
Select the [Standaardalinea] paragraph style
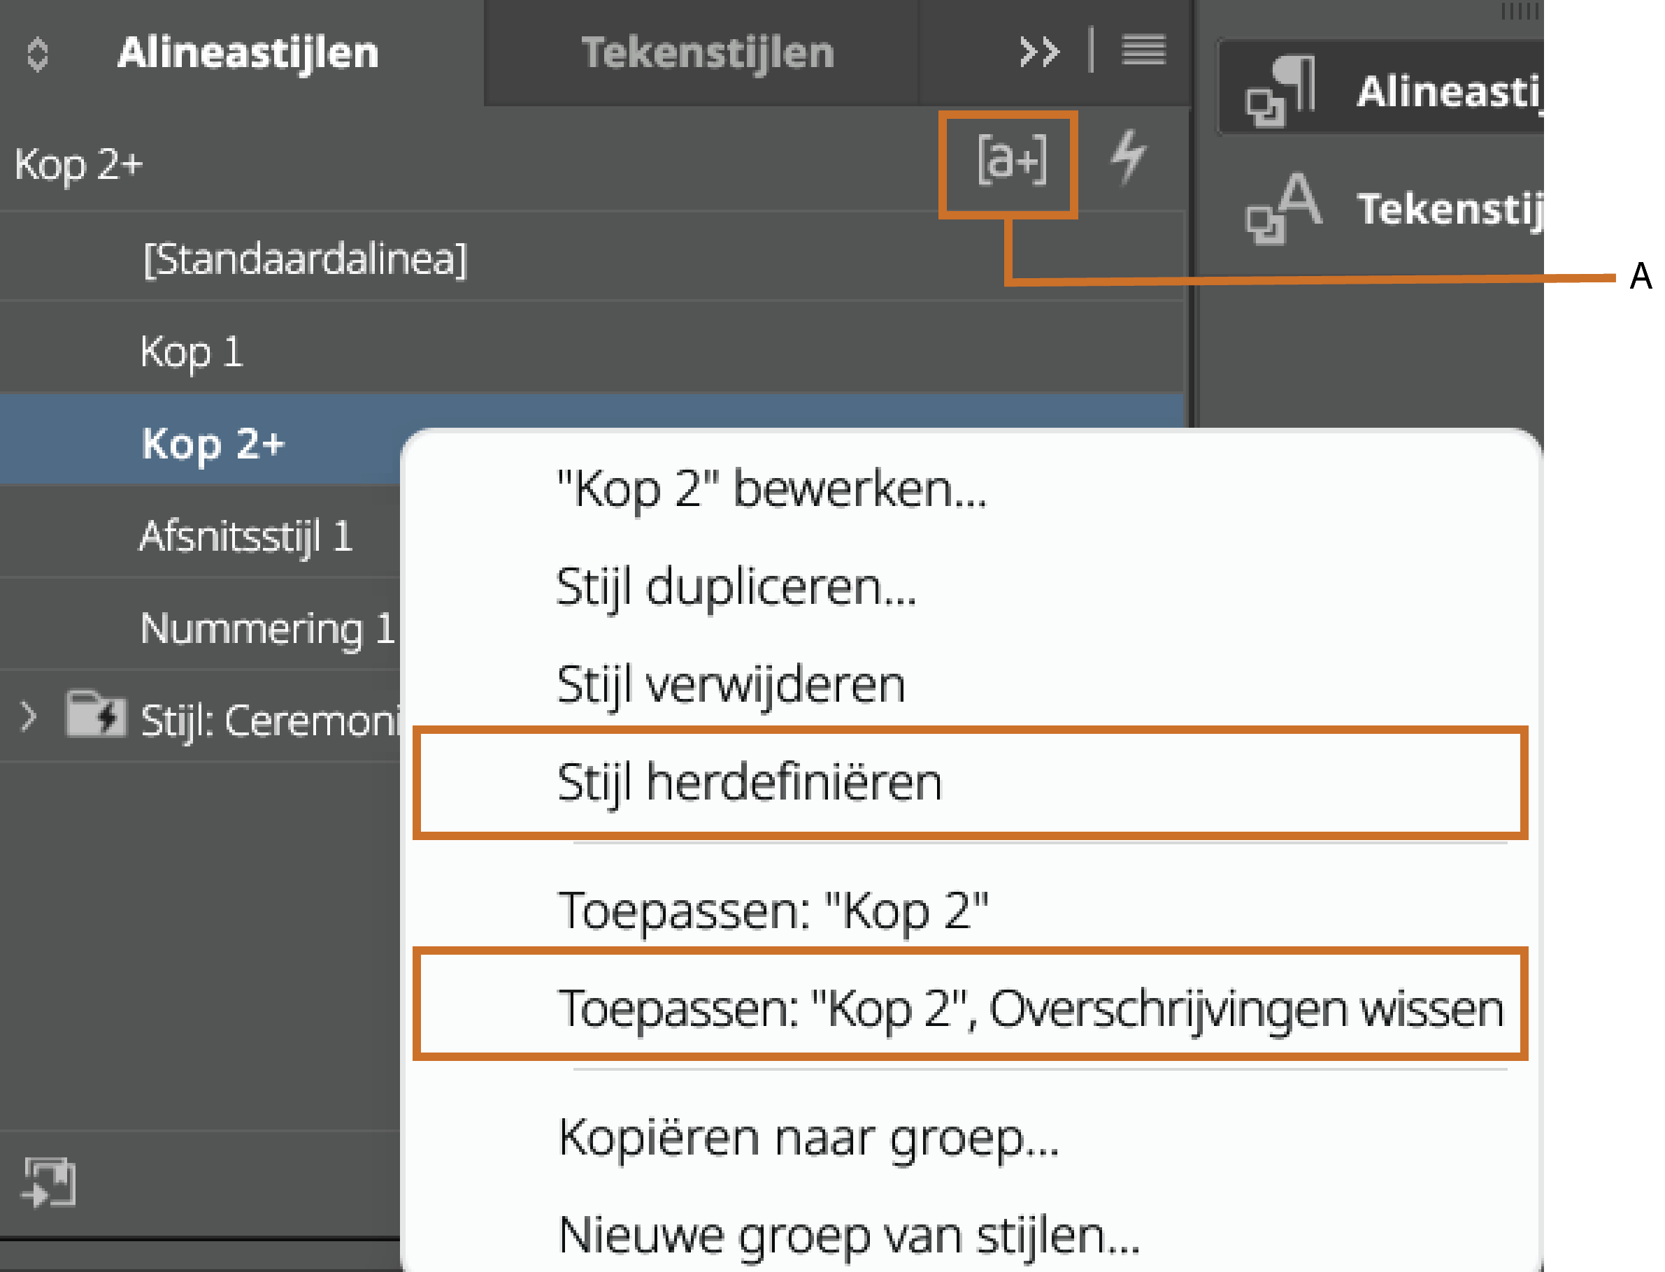tap(306, 259)
